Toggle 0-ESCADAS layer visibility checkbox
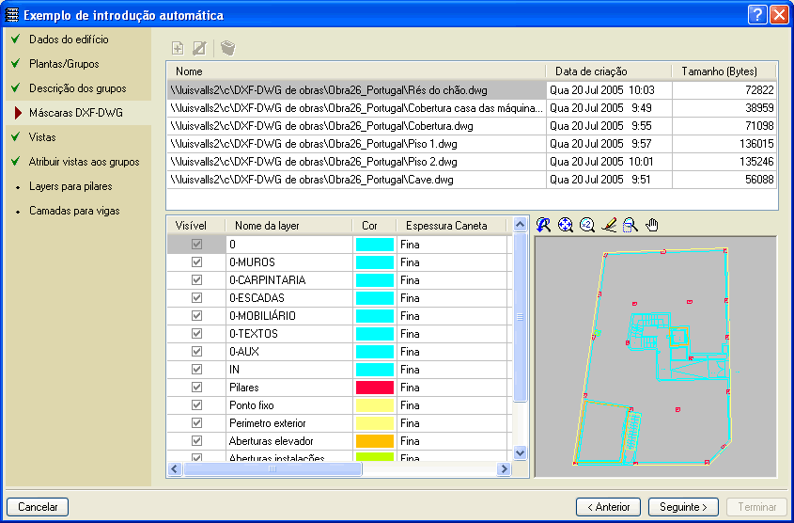 196,297
